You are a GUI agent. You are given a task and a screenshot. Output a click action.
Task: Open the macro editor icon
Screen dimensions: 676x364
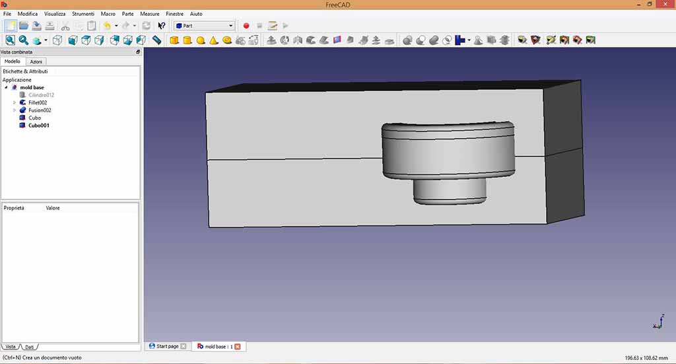[x=273, y=26]
